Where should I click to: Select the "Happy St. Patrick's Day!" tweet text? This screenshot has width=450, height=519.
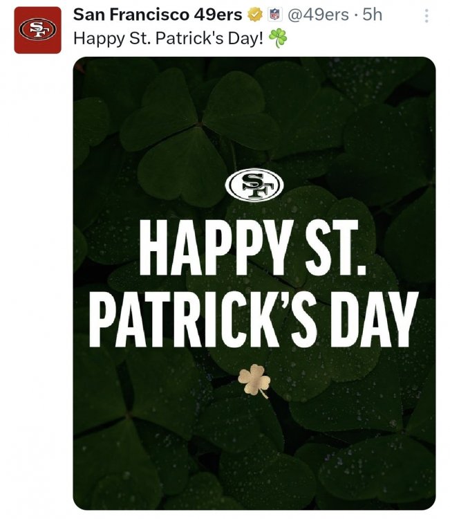pyautogui.click(x=168, y=38)
